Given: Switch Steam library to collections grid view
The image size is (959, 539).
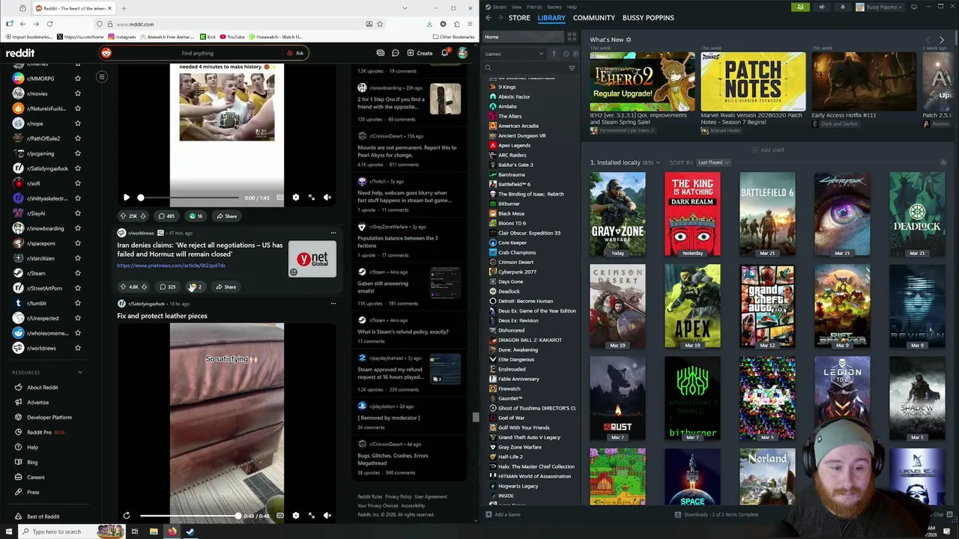Looking at the screenshot, I should click(572, 37).
